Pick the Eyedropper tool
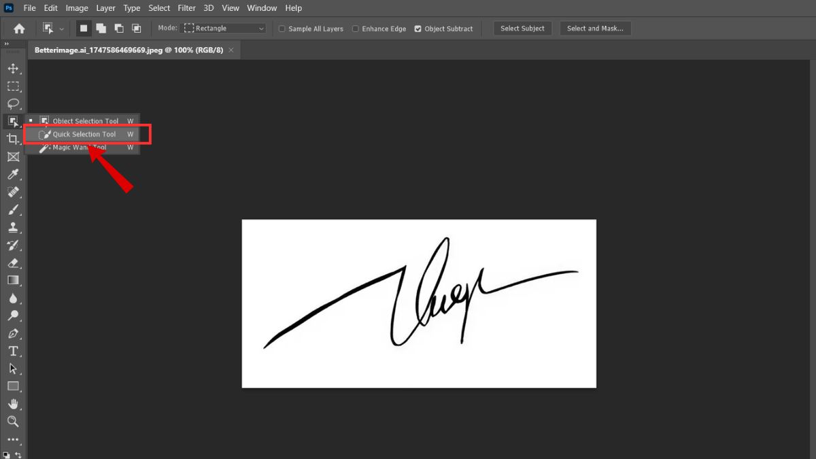 point(14,174)
